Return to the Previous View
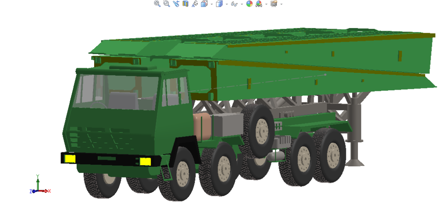448x216 pixels. click(x=176, y=4)
